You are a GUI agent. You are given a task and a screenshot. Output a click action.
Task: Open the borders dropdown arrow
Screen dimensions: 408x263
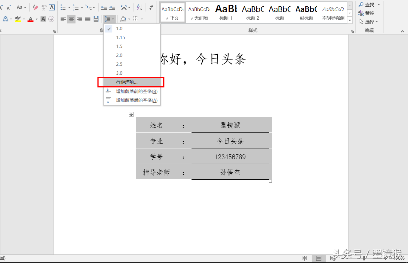pyautogui.click(x=142, y=19)
